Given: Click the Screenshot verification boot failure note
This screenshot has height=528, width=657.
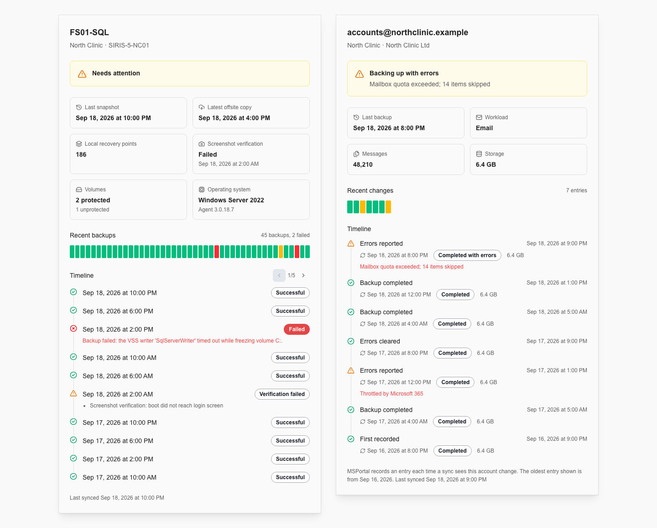Looking at the screenshot, I should click(156, 406).
